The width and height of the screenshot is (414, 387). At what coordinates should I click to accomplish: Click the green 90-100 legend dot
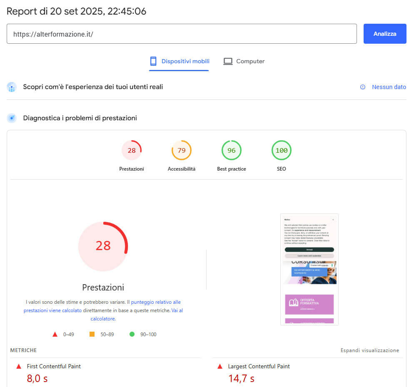point(133,334)
